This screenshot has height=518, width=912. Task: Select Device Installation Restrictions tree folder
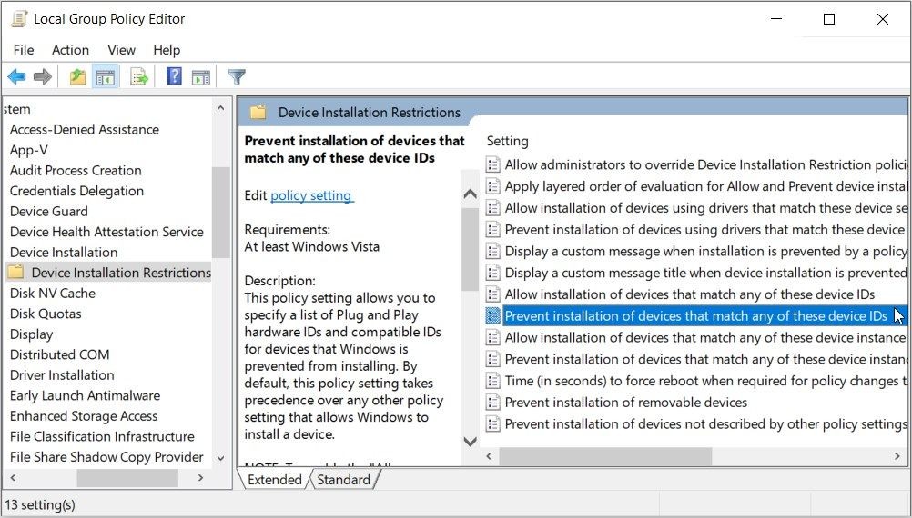108,273
